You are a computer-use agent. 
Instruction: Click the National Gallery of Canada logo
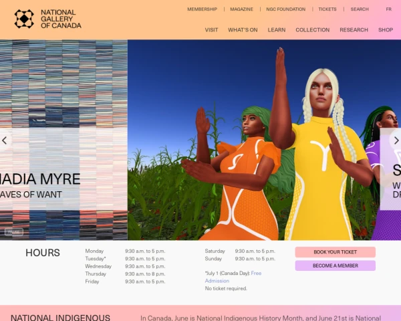(48, 19)
